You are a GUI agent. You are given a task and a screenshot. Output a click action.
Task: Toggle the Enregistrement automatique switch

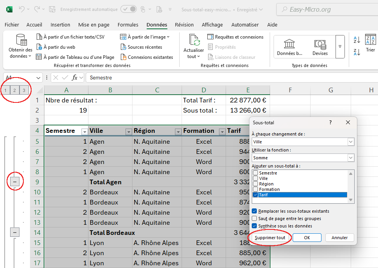pyautogui.click(x=128, y=9)
